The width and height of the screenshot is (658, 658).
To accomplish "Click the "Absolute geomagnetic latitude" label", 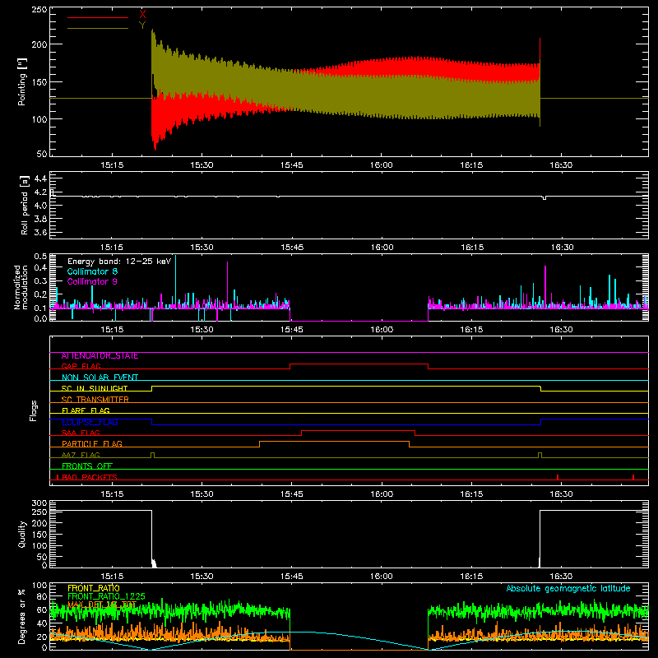I will pyautogui.click(x=568, y=589).
